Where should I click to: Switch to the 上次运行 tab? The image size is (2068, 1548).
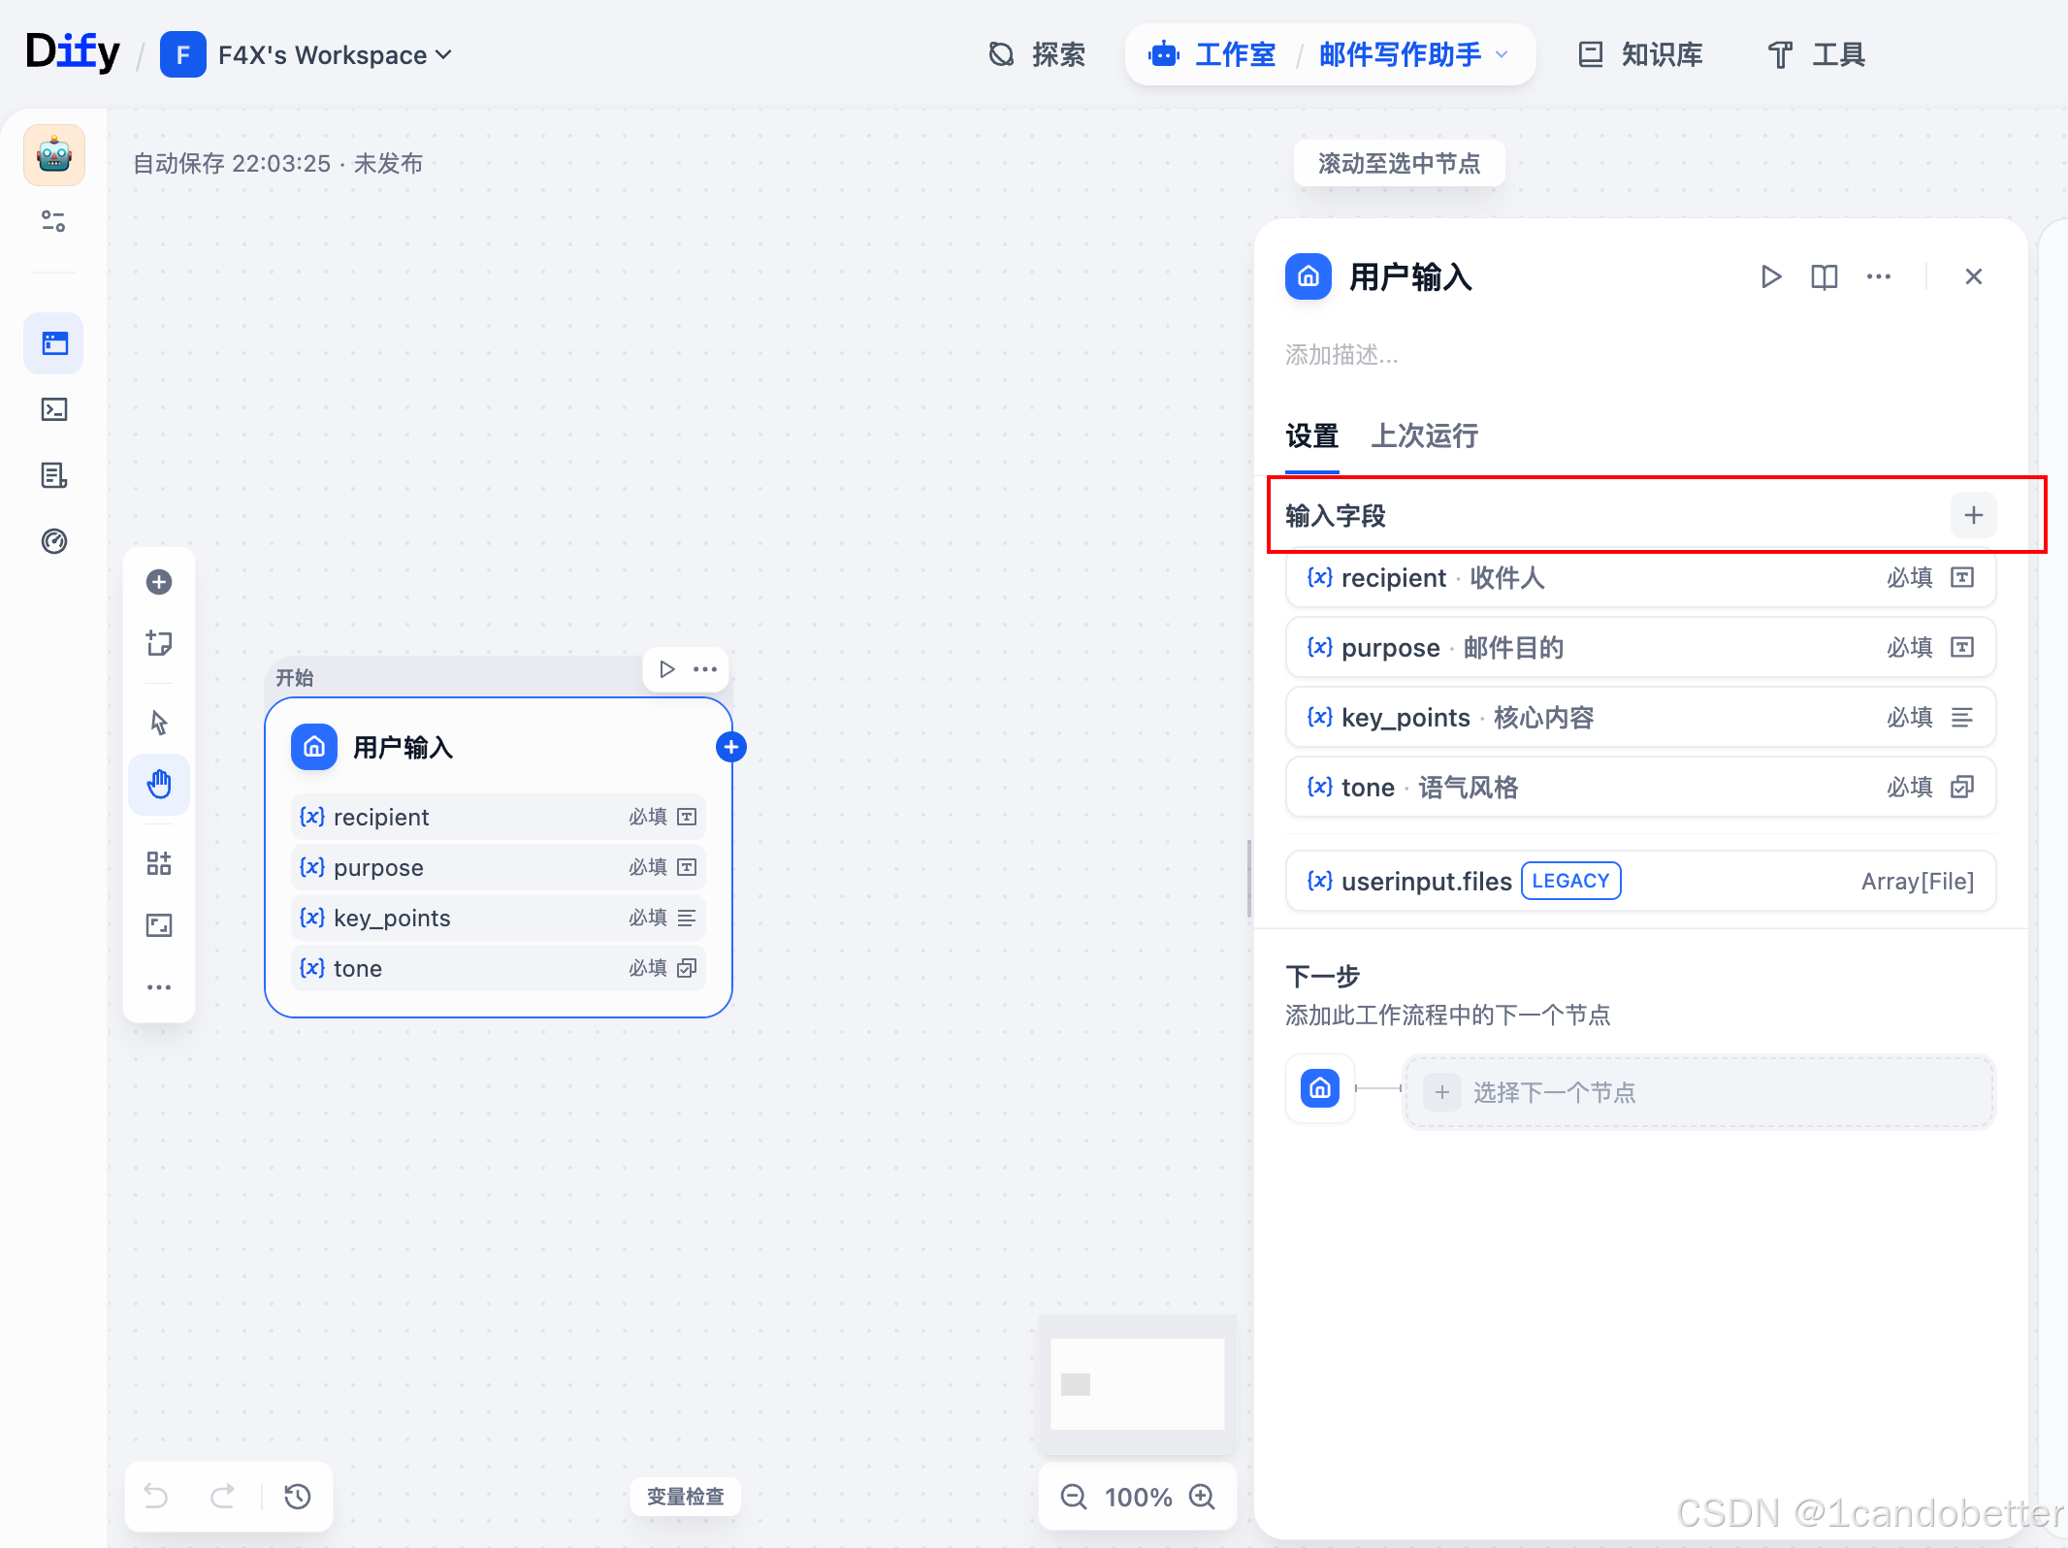(1424, 436)
